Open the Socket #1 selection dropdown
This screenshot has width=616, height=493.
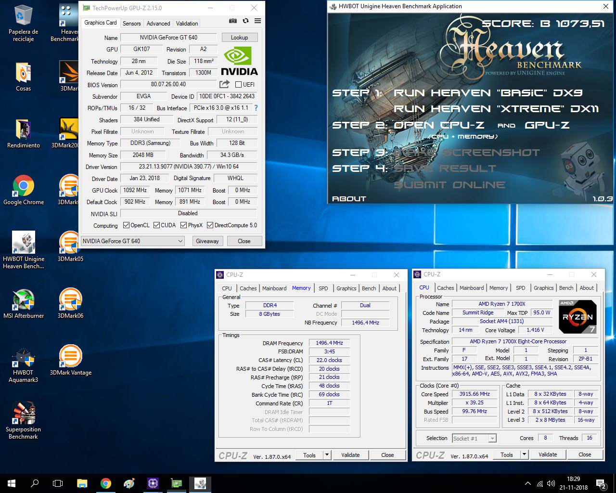point(474,438)
